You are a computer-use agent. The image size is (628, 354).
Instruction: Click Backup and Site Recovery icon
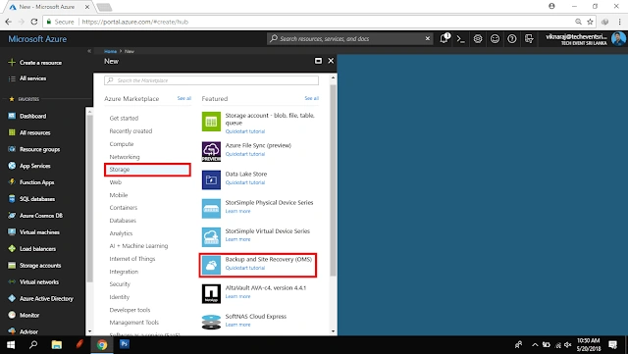(x=211, y=266)
